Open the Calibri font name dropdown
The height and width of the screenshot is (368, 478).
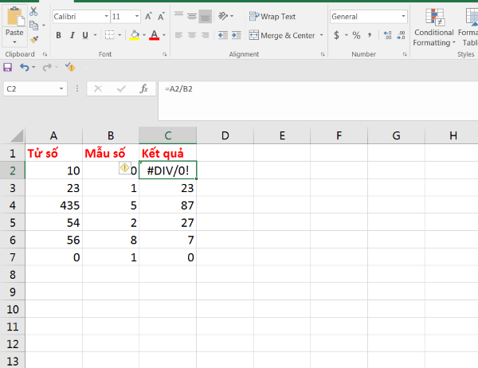(x=104, y=16)
